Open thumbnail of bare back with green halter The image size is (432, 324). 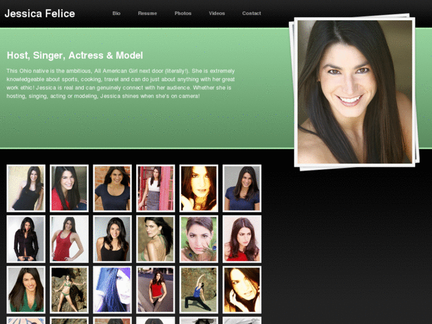[156, 239]
